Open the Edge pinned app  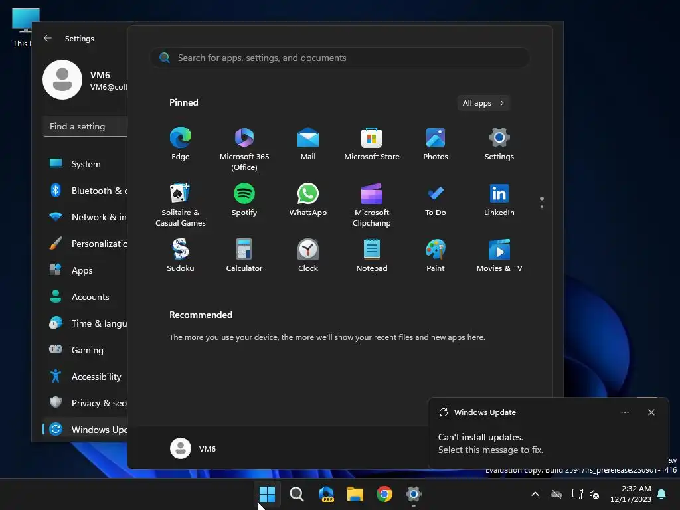click(181, 144)
